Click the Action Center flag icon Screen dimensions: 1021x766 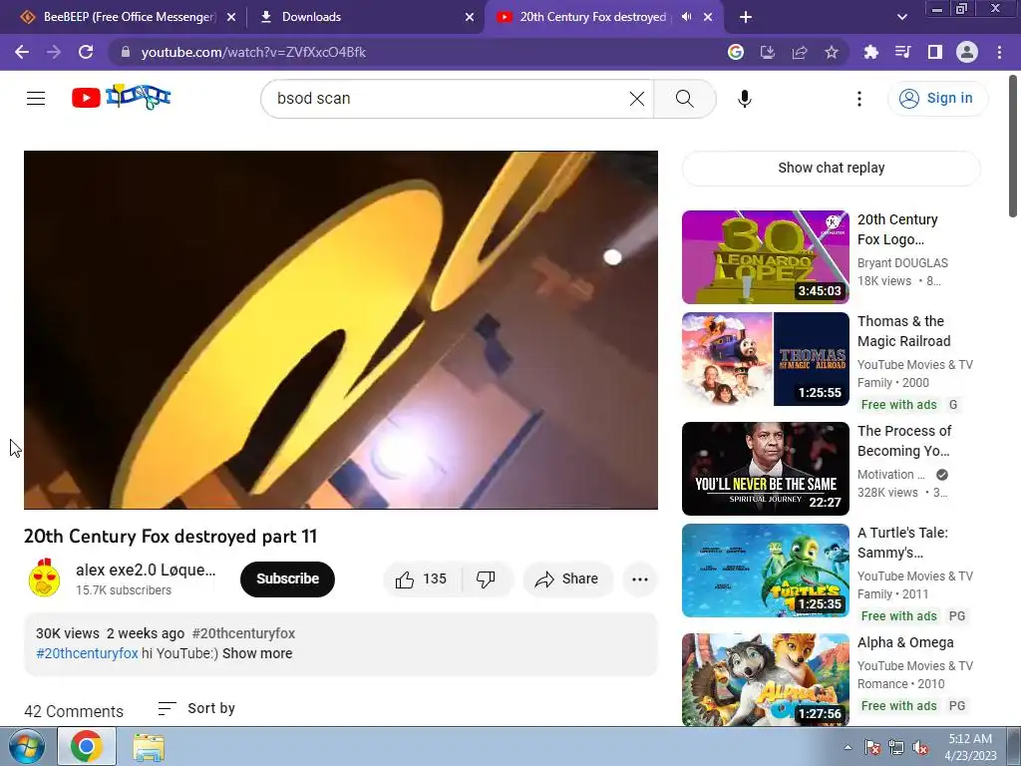click(872, 747)
